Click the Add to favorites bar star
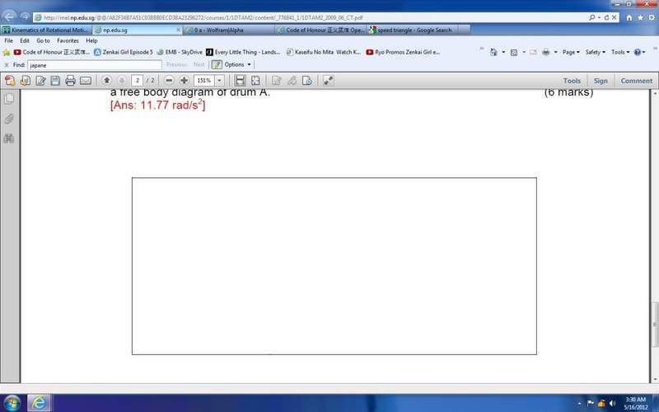Screen dimensions: 659x412 [7, 52]
